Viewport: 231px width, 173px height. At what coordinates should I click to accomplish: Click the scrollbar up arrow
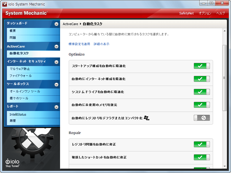(x=225, y=31)
